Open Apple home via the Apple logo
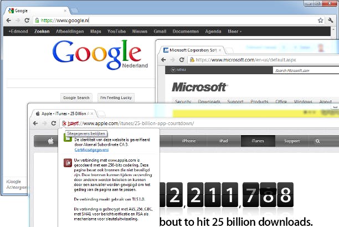 tap(50, 141)
